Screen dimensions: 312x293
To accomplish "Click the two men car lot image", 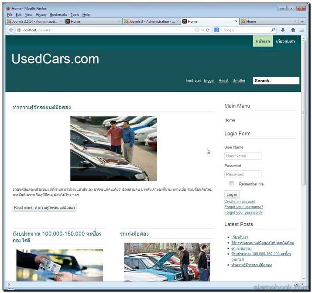I will pos(113,148).
